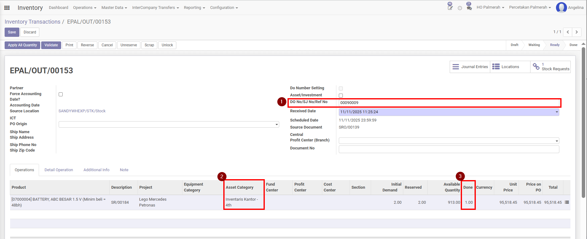Click the vertical page scrollbar
This screenshot has width=587, height=239.
[583, 123]
